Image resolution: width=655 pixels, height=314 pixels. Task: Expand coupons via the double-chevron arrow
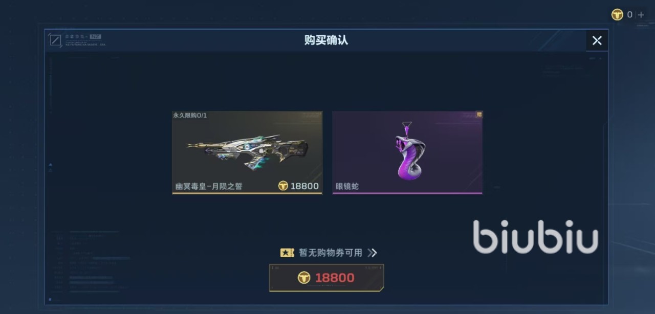[372, 253]
